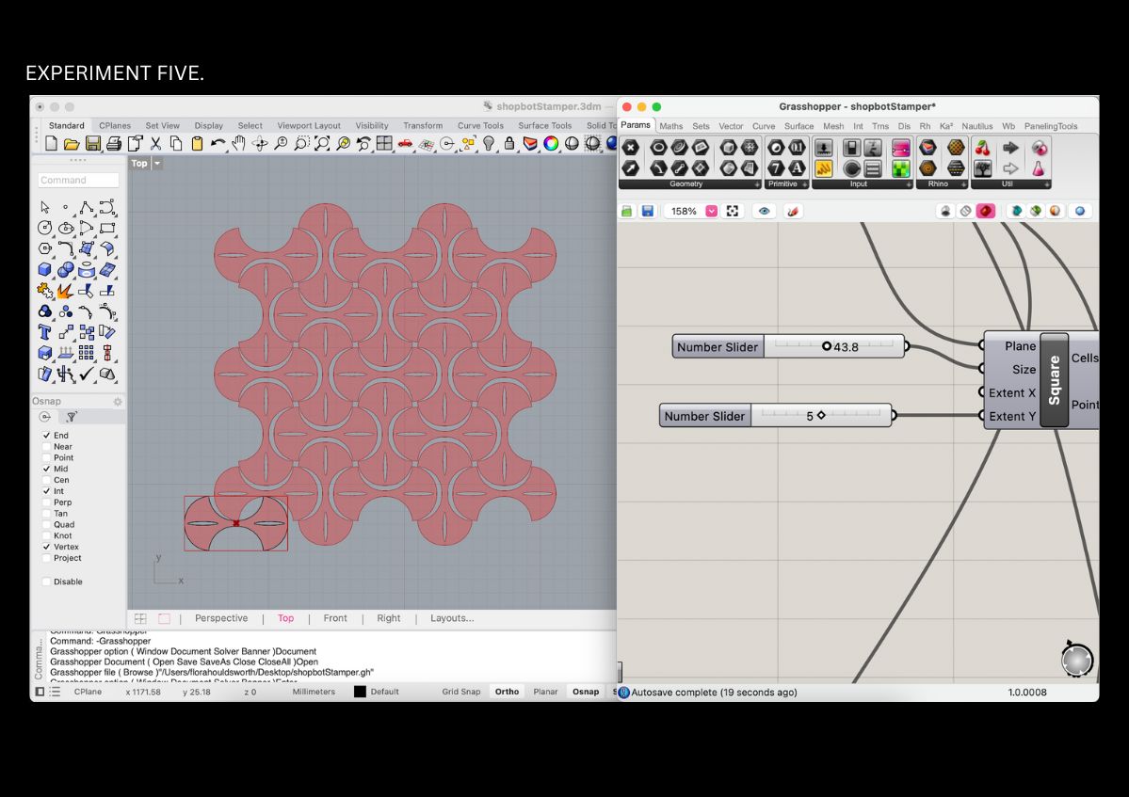Screen dimensions: 1129x797
Task: Click the Grasshopper preview eye icon
Action: (x=764, y=212)
